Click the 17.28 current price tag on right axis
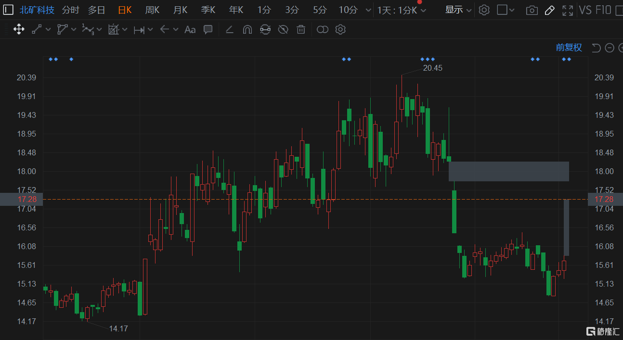Viewport: 623px width, 340px height. point(605,199)
